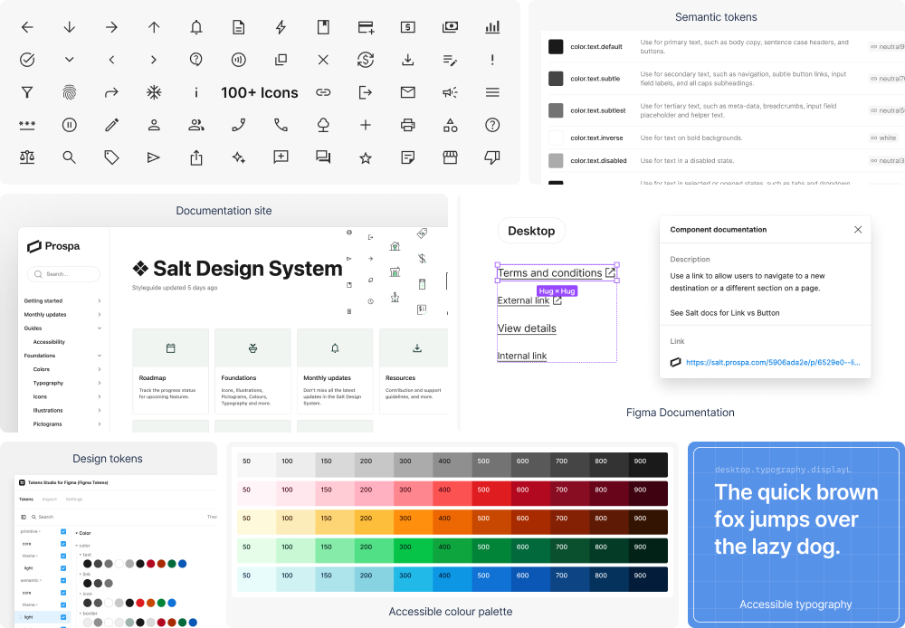Viewport: 905px width, 628px height.
Task: Click the calendar icon on the Roadmap card
Action: pyautogui.click(x=170, y=348)
